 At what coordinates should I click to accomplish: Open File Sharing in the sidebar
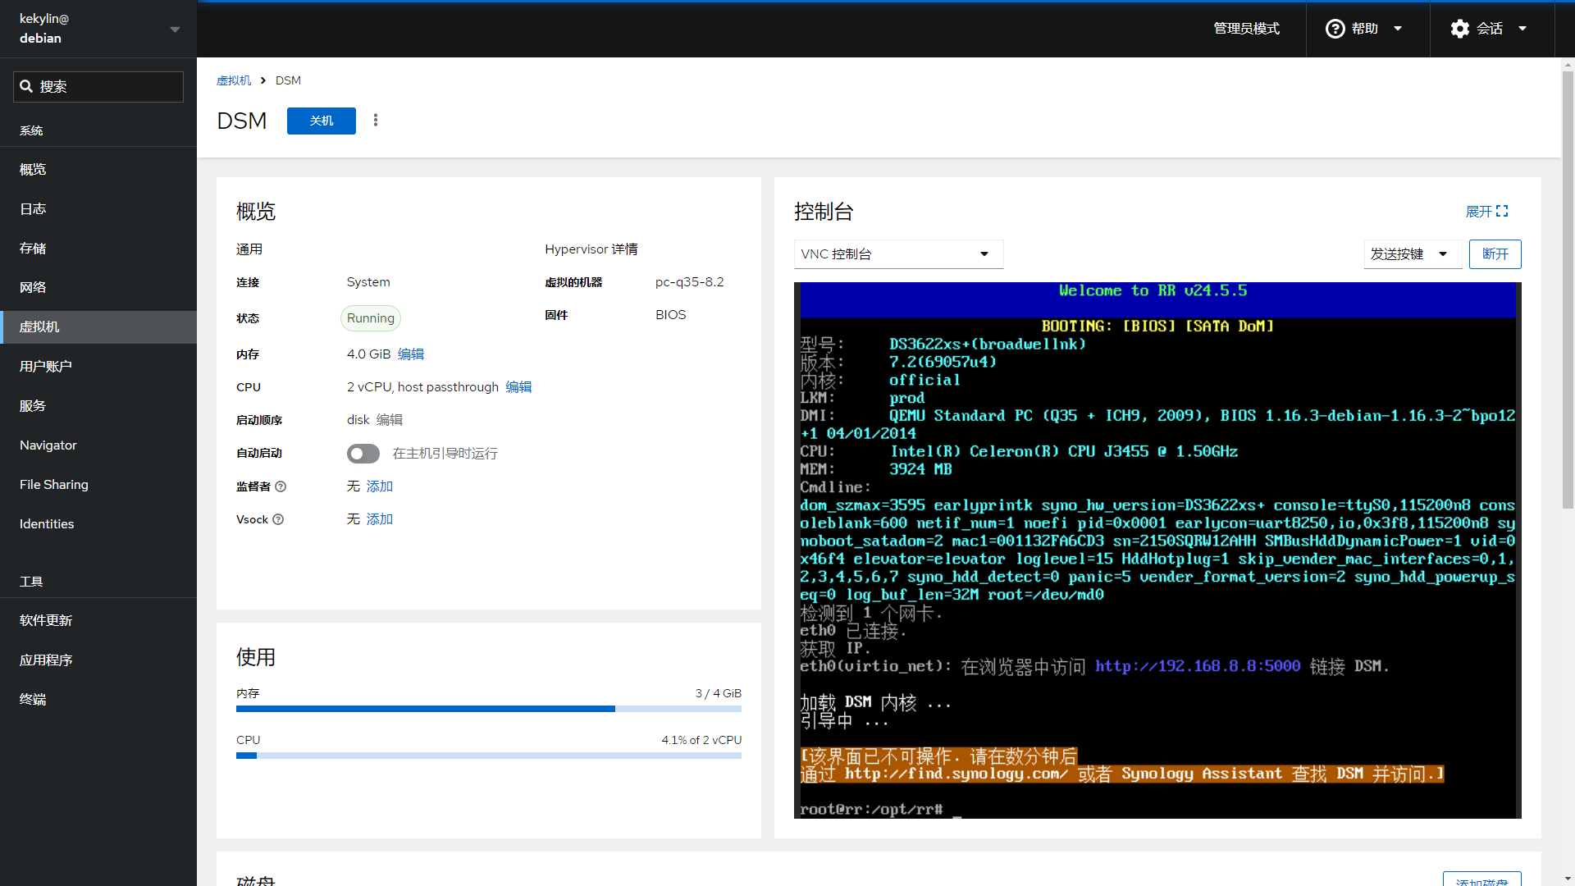click(x=98, y=485)
